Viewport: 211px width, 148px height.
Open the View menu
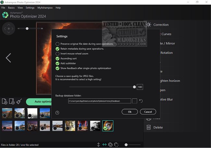(x=20, y=8)
